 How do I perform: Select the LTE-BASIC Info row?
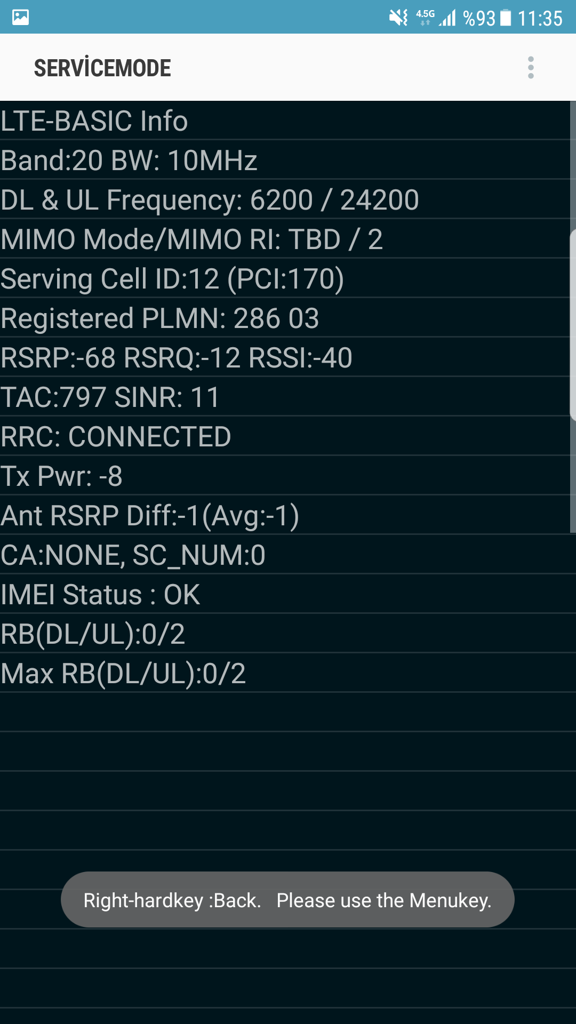coord(285,121)
